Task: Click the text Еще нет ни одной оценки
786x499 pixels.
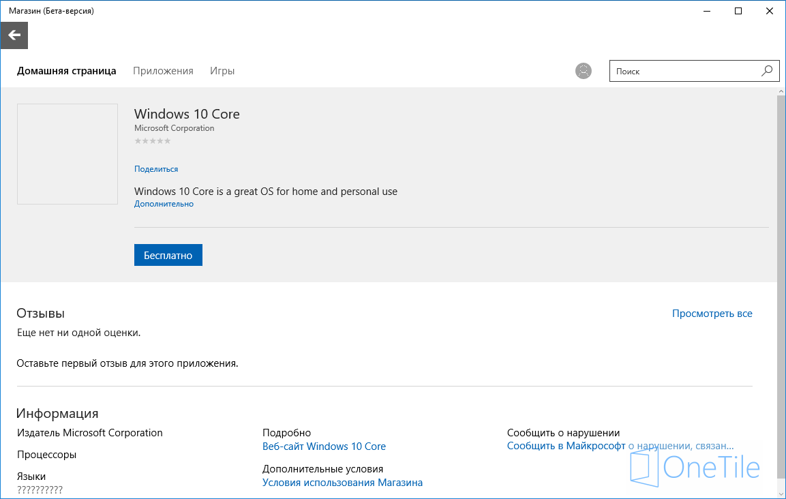Action: [78, 333]
